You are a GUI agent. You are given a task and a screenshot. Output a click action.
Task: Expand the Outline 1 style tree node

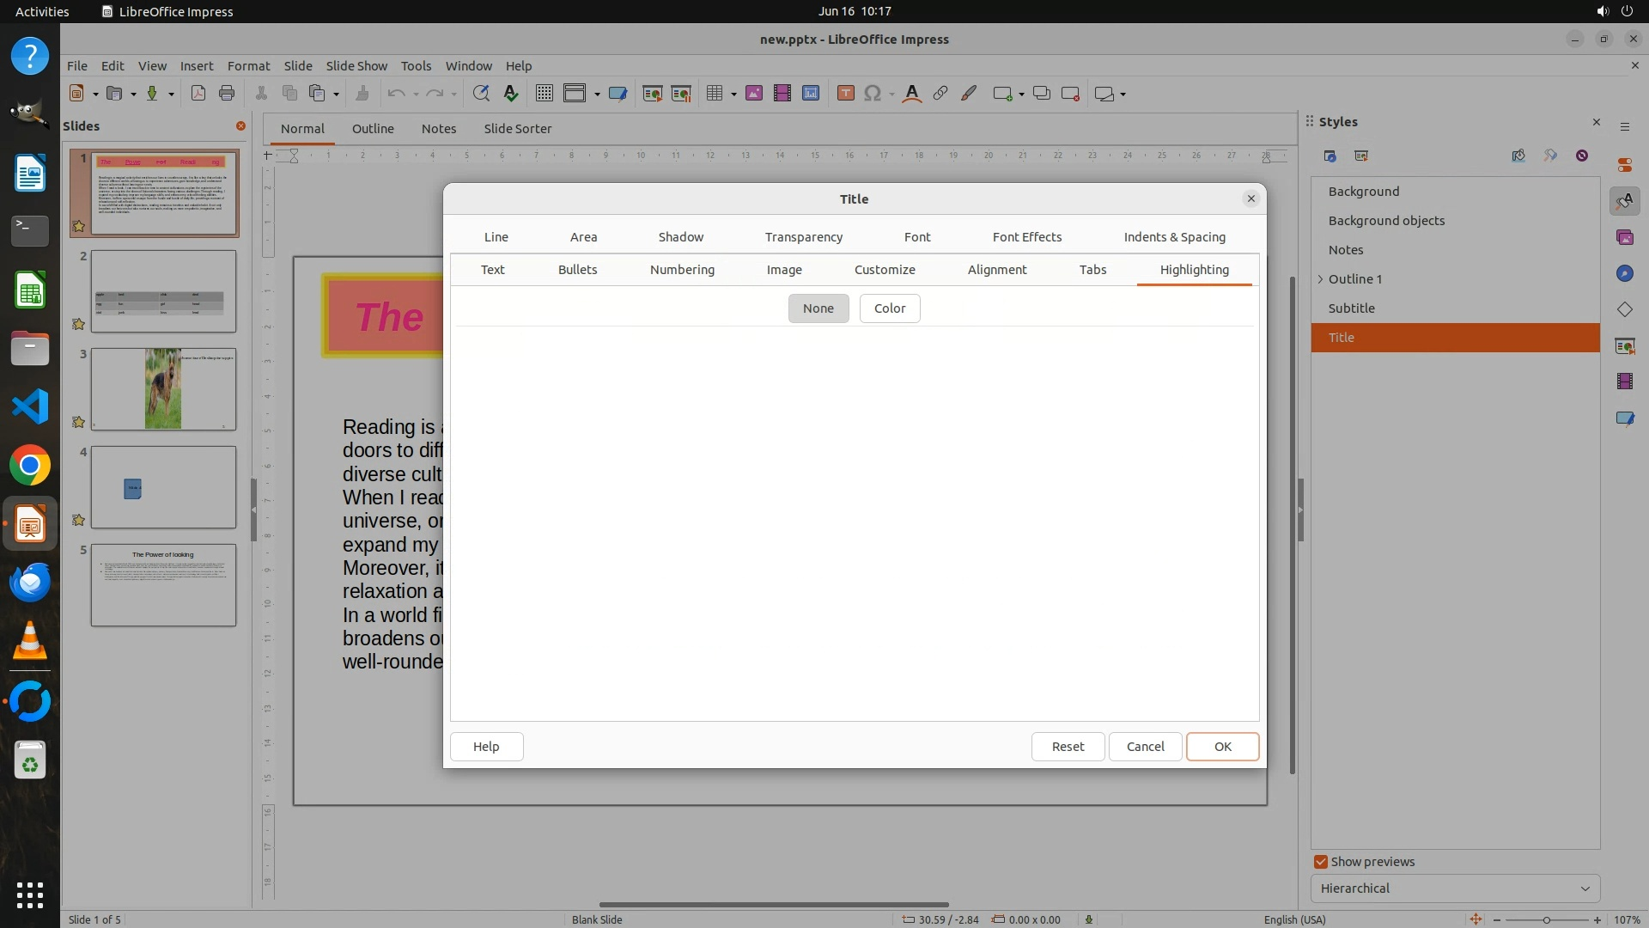(1321, 279)
